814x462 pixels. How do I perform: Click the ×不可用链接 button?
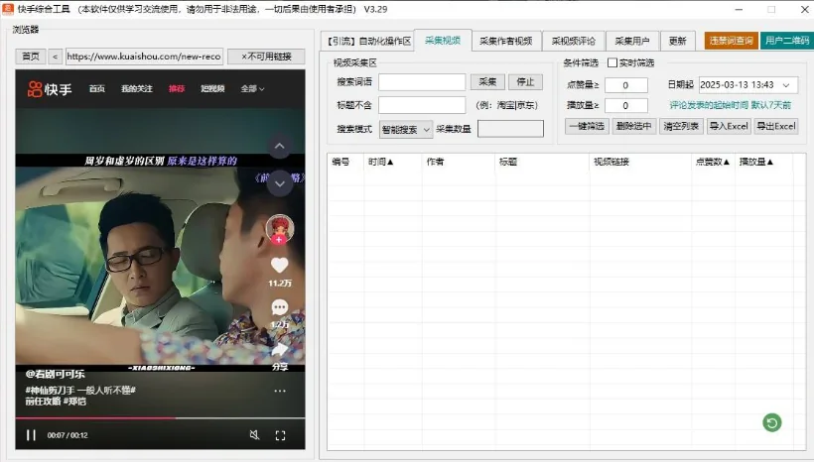click(x=266, y=56)
